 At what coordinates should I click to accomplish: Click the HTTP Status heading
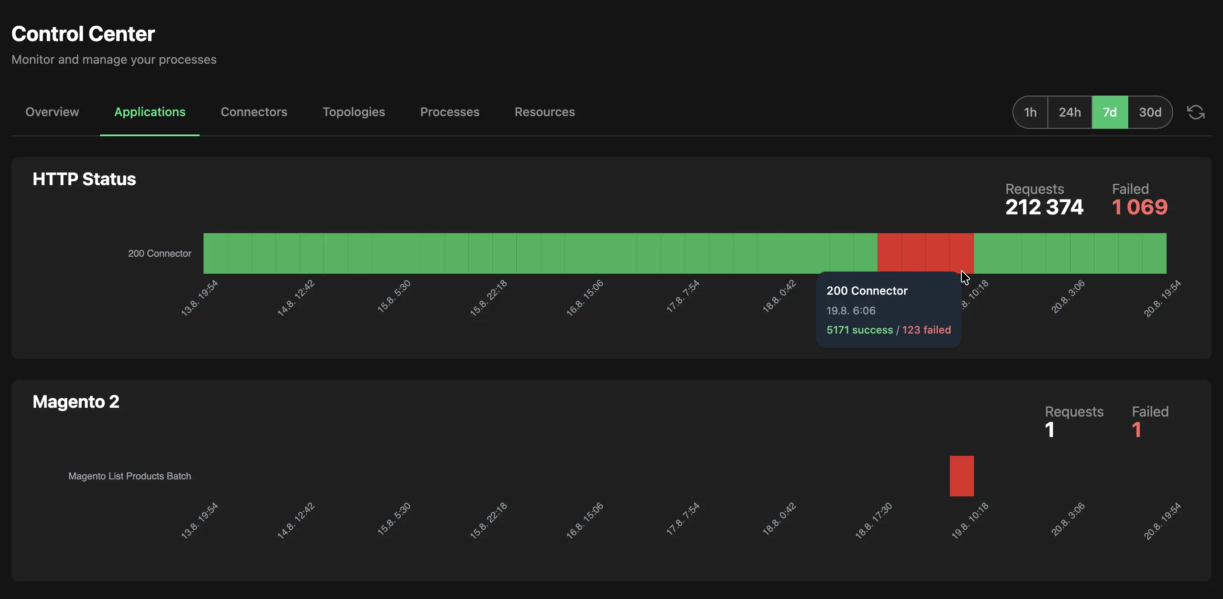(84, 179)
